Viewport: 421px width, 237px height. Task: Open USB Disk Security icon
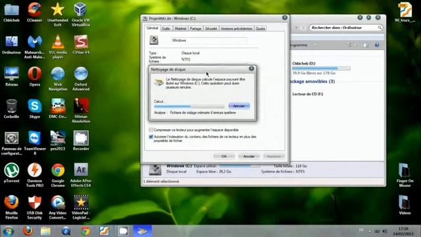point(34,207)
